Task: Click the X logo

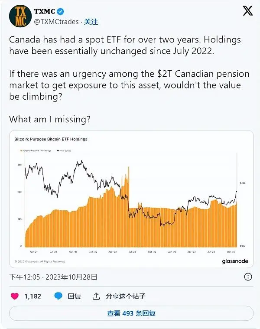Action: pyautogui.click(x=247, y=12)
